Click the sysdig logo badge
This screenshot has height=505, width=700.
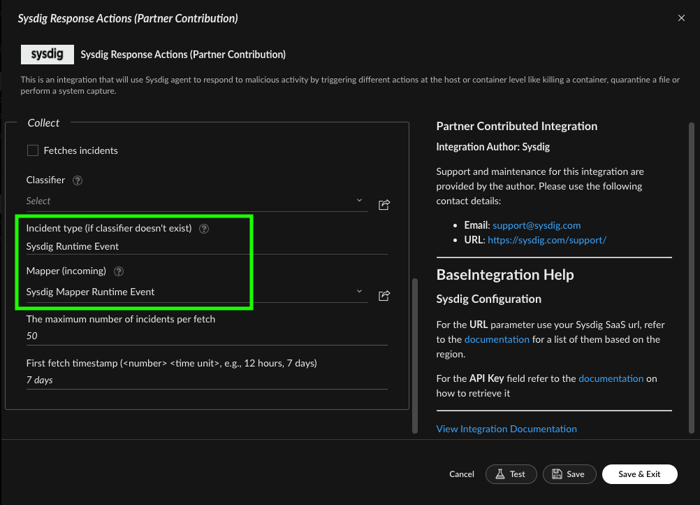click(x=48, y=55)
